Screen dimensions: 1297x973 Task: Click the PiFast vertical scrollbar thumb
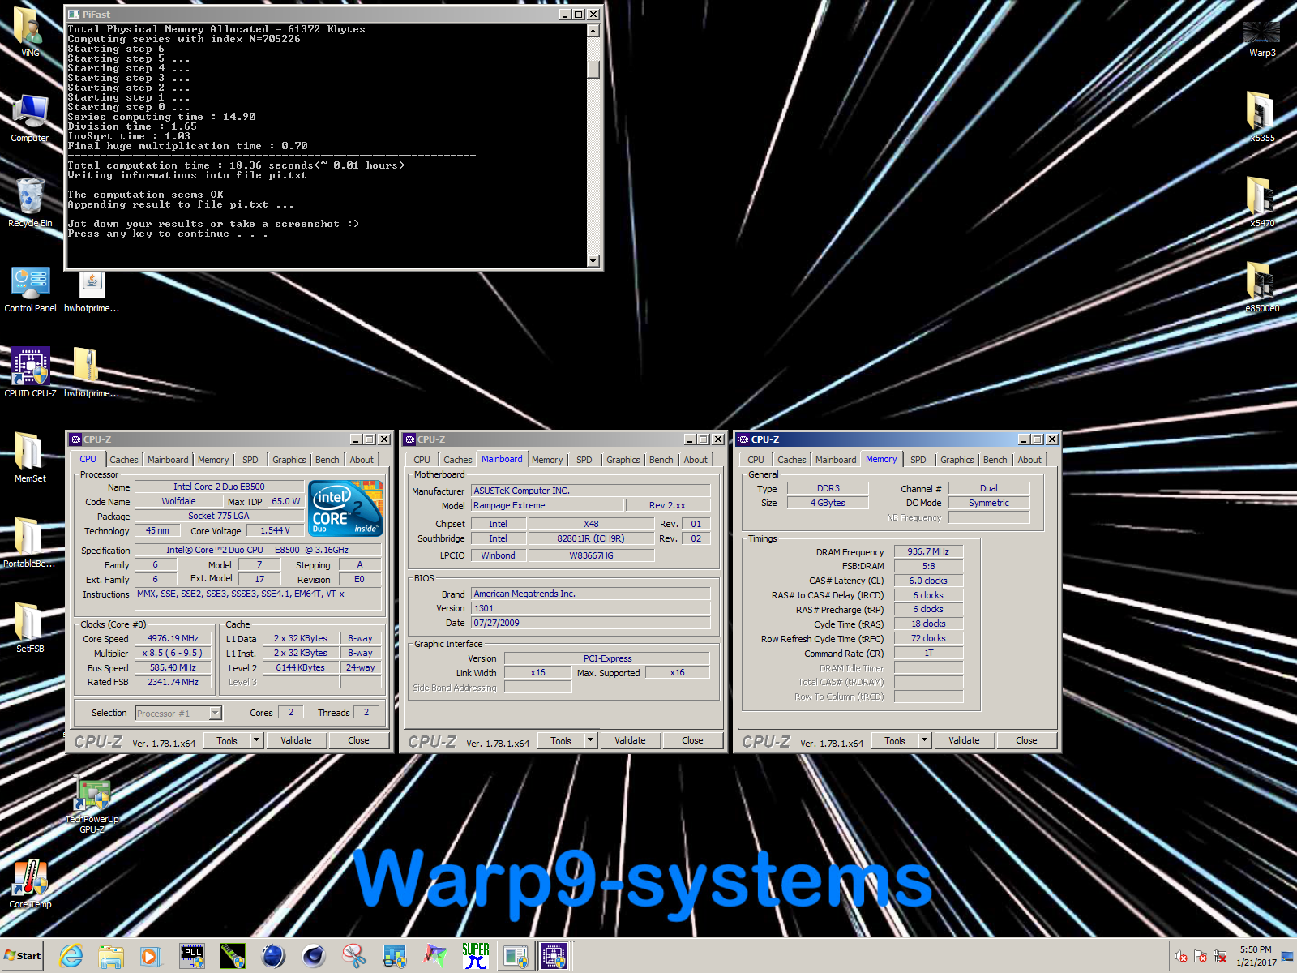[x=593, y=70]
